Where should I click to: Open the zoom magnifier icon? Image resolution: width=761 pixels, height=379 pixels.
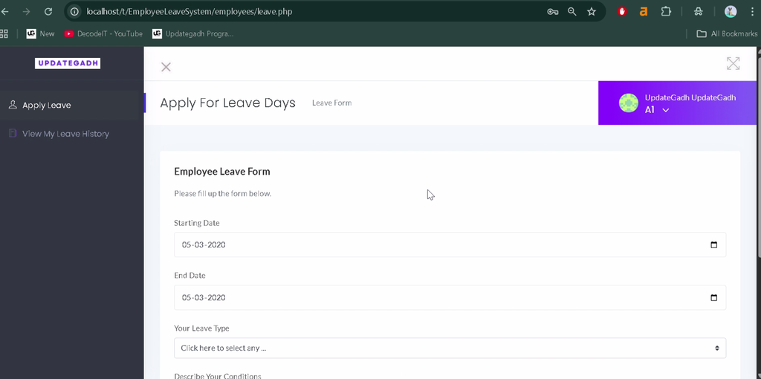point(572,12)
